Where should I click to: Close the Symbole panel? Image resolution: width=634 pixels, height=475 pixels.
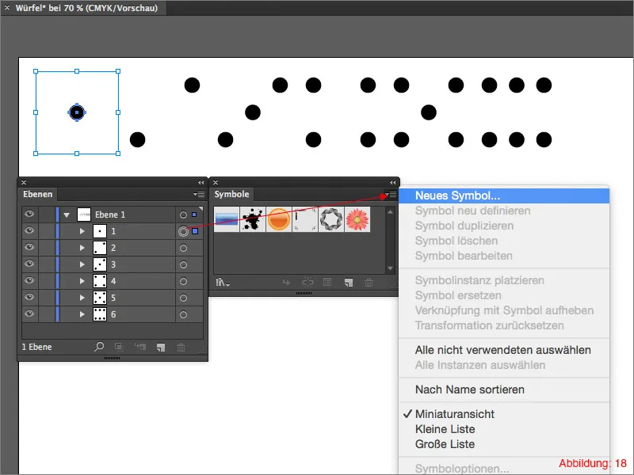coord(216,183)
